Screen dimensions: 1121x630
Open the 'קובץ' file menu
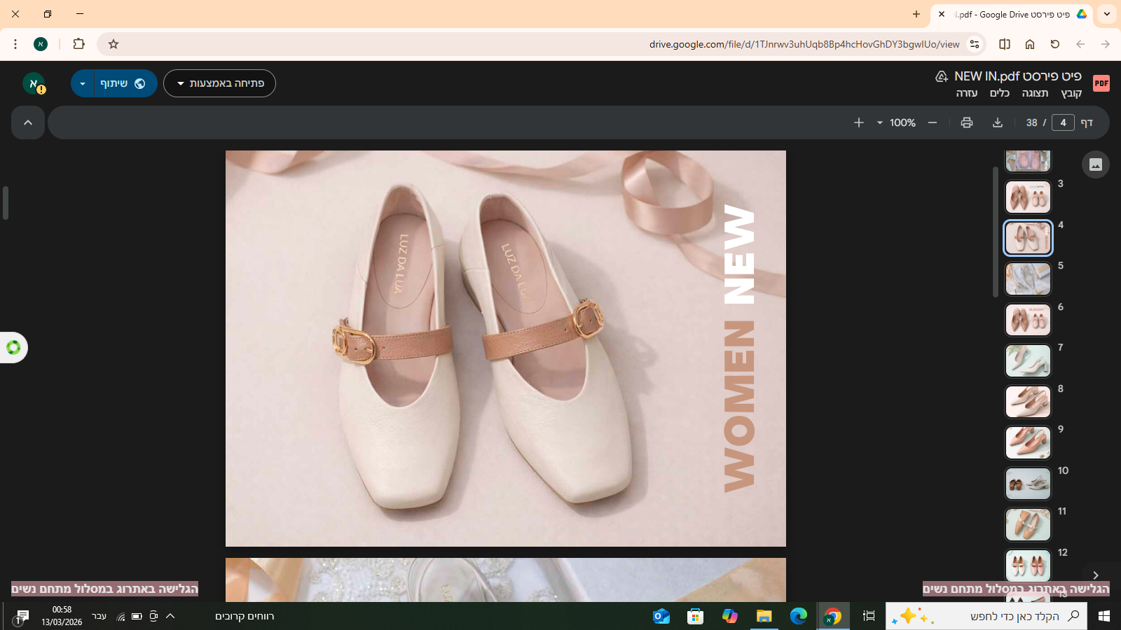1071,93
